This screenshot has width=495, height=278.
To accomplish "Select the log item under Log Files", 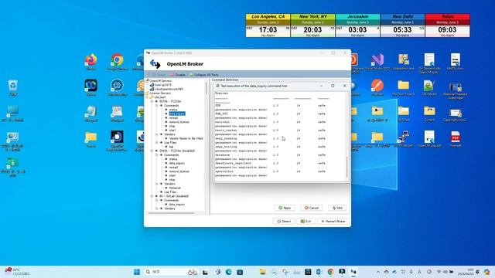I will (171, 147).
